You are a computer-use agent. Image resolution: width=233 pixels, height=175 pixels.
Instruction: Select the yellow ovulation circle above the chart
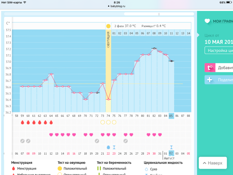[108, 26]
